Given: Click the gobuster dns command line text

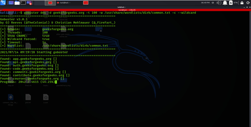Looking at the screenshot, I should pos(110,13).
